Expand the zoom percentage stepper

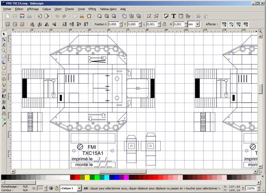pos(257,188)
